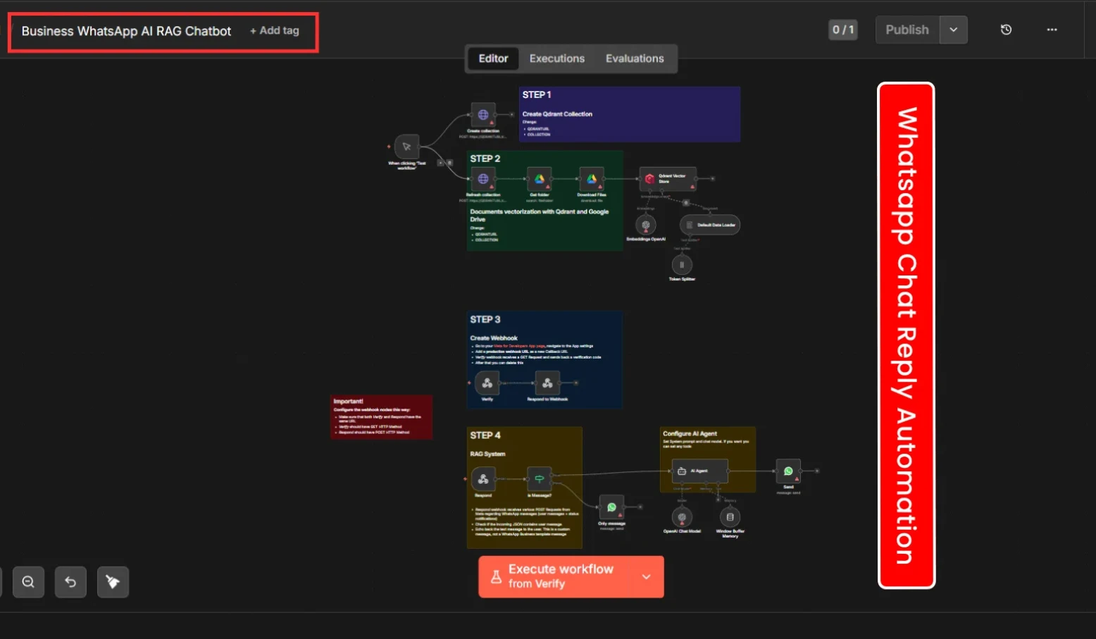The image size is (1096, 639).
Task: Click the zoom out magnifier button
Action: click(x=28, y=582)
